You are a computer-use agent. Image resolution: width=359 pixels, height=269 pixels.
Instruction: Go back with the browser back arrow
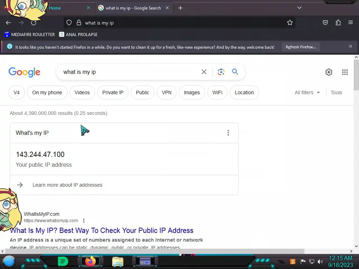8,23
